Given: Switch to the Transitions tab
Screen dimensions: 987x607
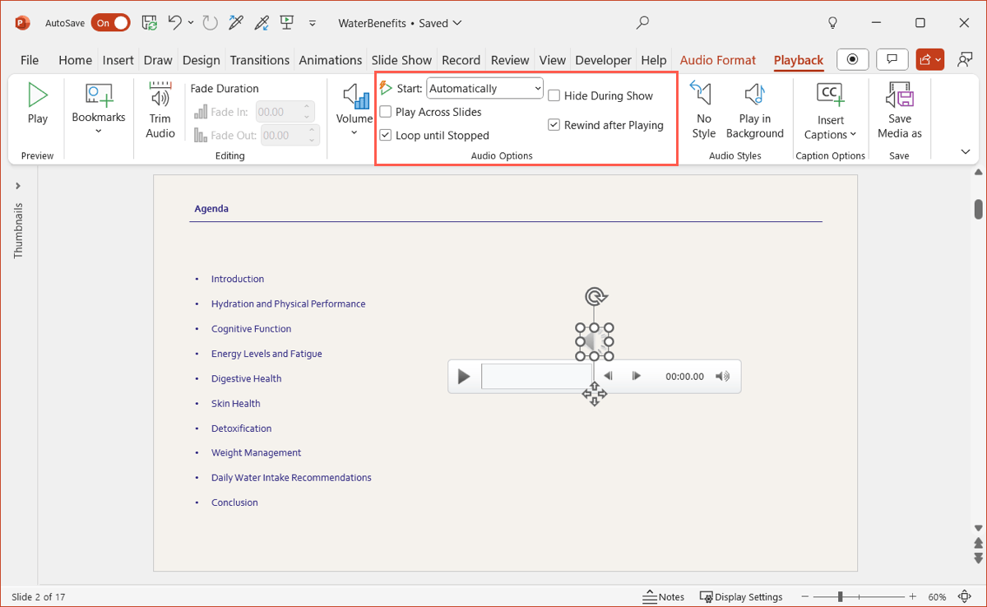Looking at the screenshot, I should pos(260,60).
